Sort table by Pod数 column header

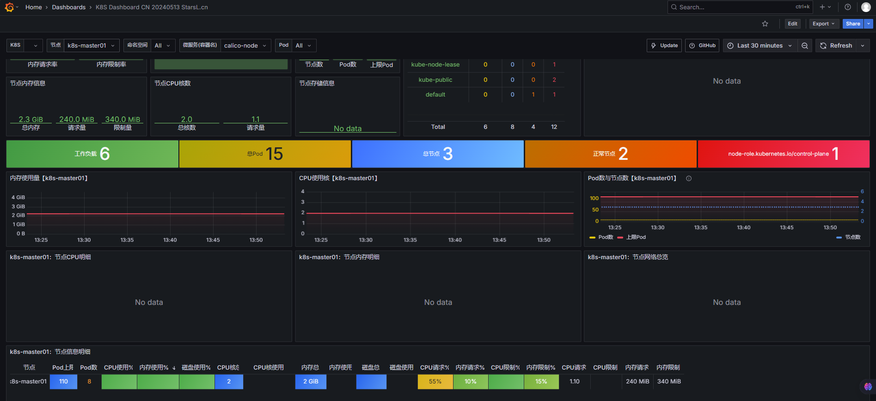click(89, 367)
